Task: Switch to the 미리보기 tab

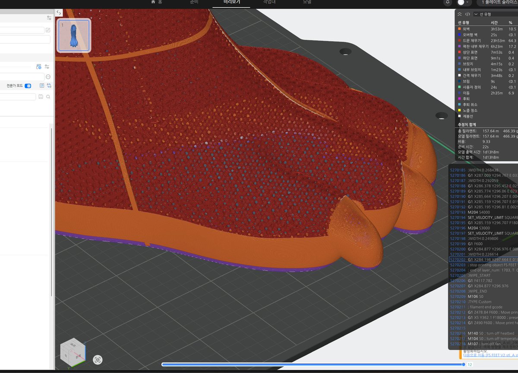Action: (x=231, y=2)
